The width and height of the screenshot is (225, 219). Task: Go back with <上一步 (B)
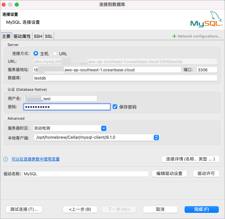pyautogui.click(x=80, y=209)
